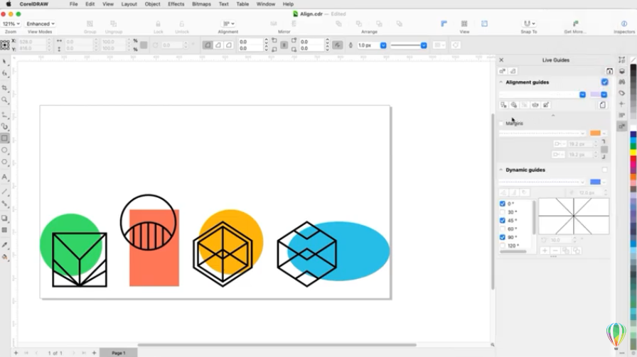Open the Inspectors panel icon
Viewport: 637px width, 357px height.
click(x=623, y=23)
